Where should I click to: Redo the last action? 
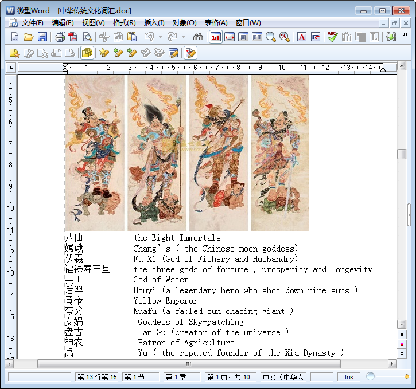(172, 37)
